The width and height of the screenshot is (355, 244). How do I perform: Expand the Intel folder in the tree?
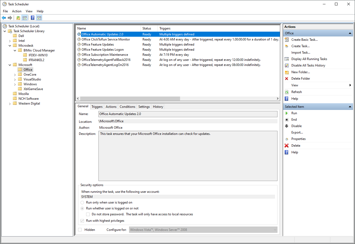coord(10,41)
